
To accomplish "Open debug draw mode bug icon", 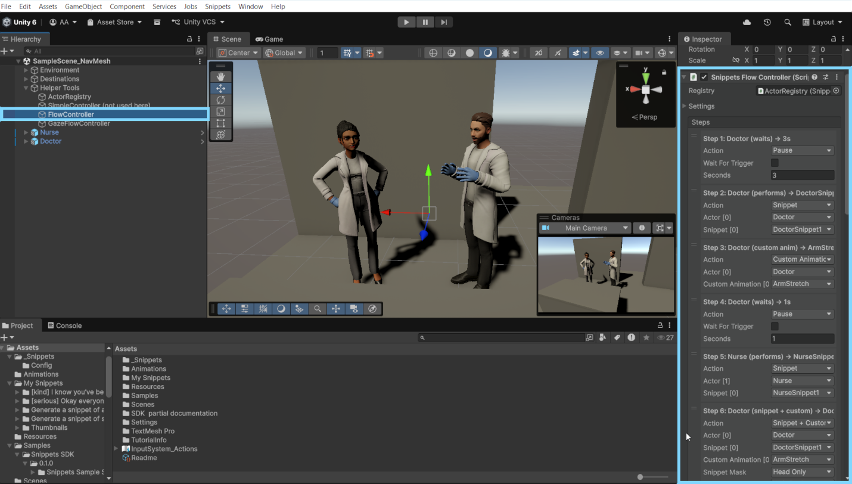I will pyautogui.click(x=506, y=53).
